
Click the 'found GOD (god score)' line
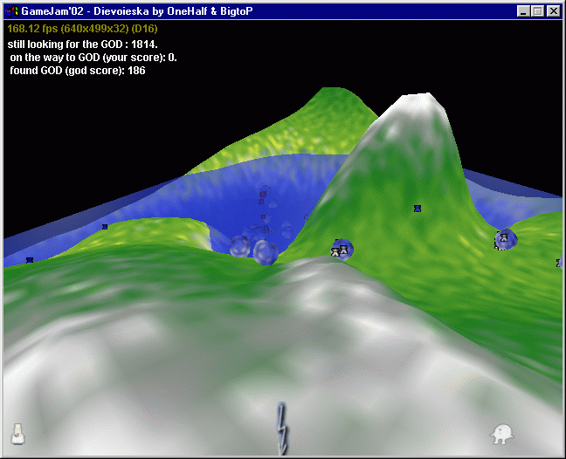77,71
